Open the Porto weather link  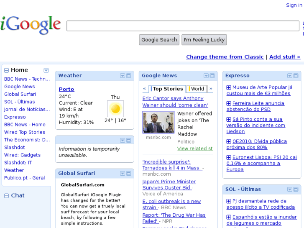point(66,89)
